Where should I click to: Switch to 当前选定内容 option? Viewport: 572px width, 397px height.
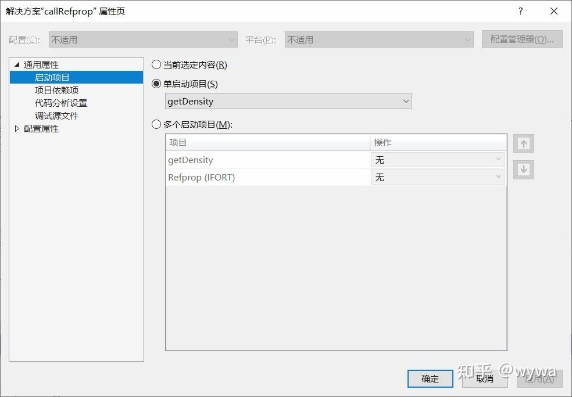156,64
